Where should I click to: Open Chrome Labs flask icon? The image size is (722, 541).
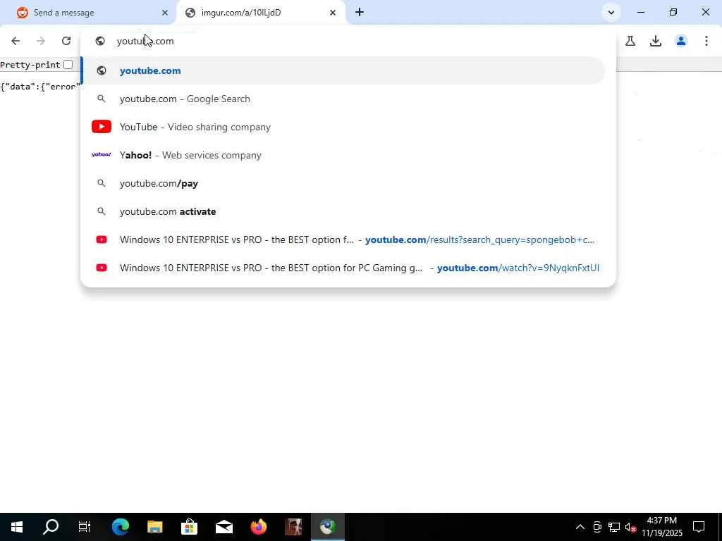630,41
